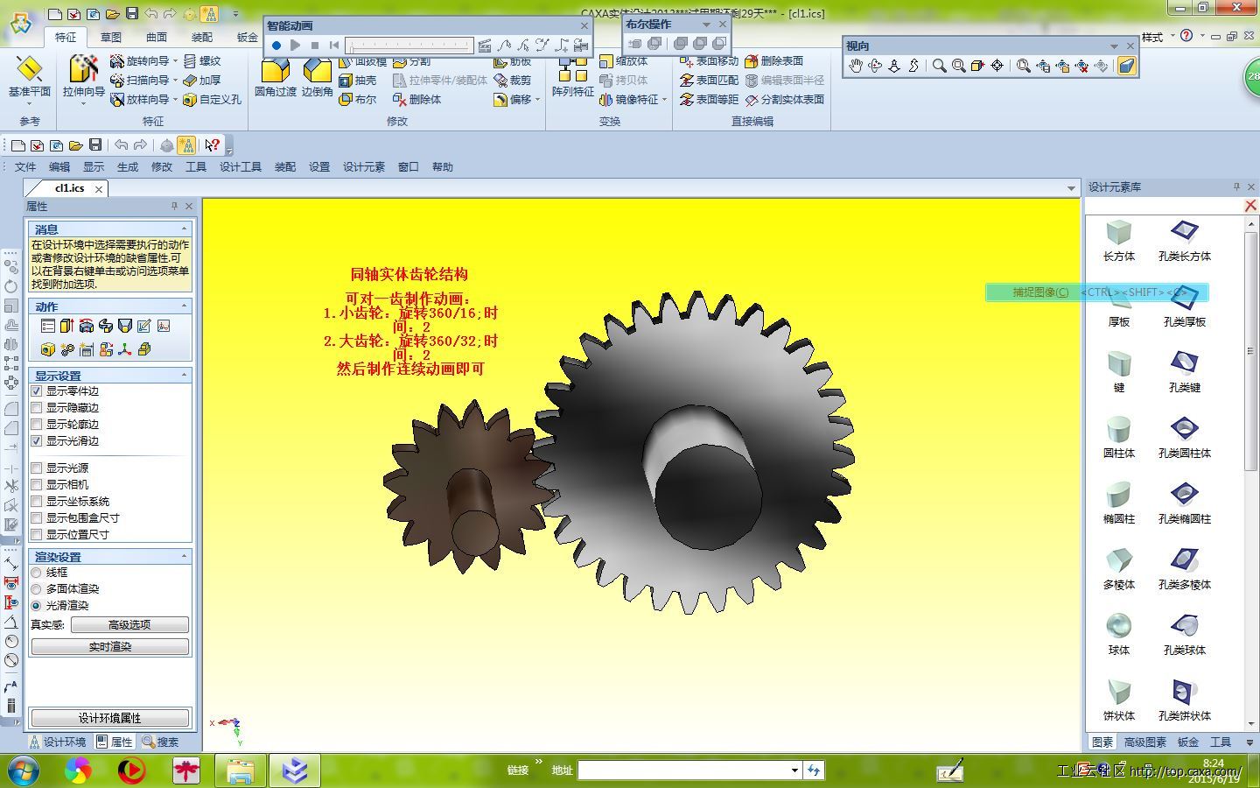
Task: Click the 布尔 boolean tool in ribbon
Action: coord(358,99)
